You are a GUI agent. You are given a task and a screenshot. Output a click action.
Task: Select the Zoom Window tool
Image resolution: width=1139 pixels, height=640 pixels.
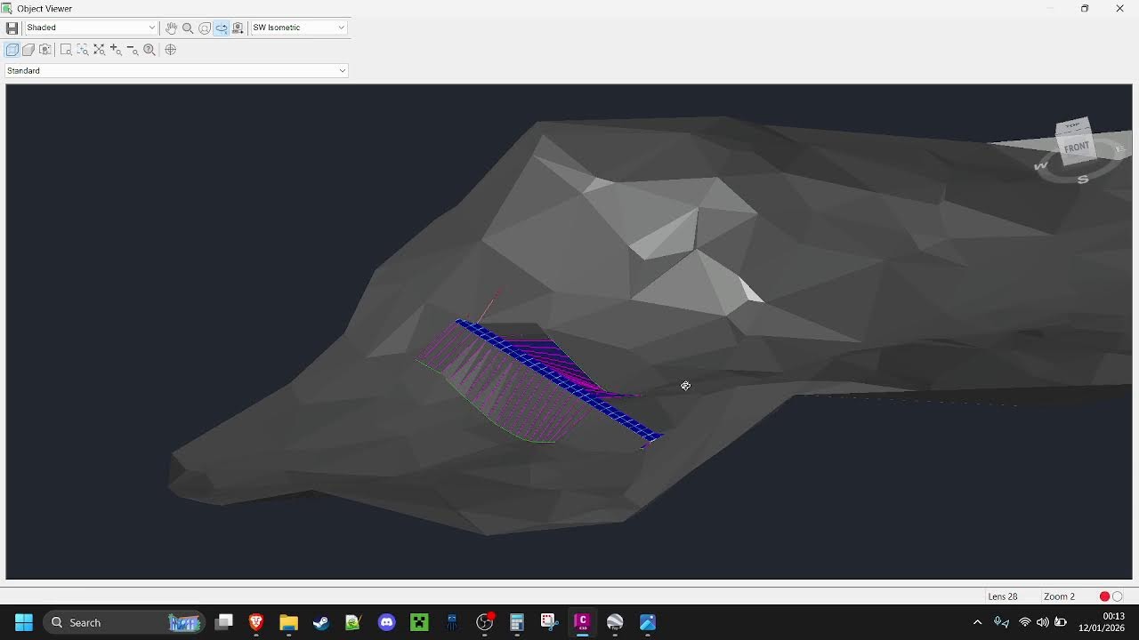pos(66,50)
